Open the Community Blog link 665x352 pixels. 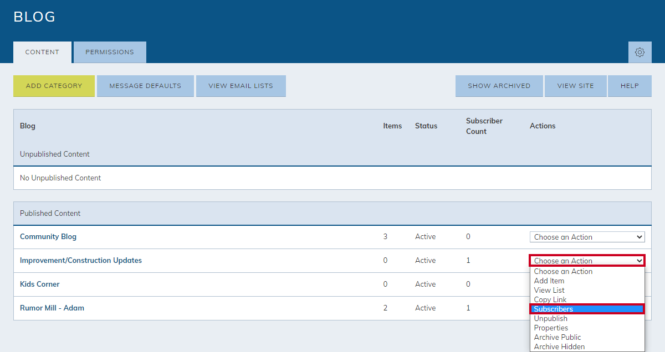pos(48,236)
